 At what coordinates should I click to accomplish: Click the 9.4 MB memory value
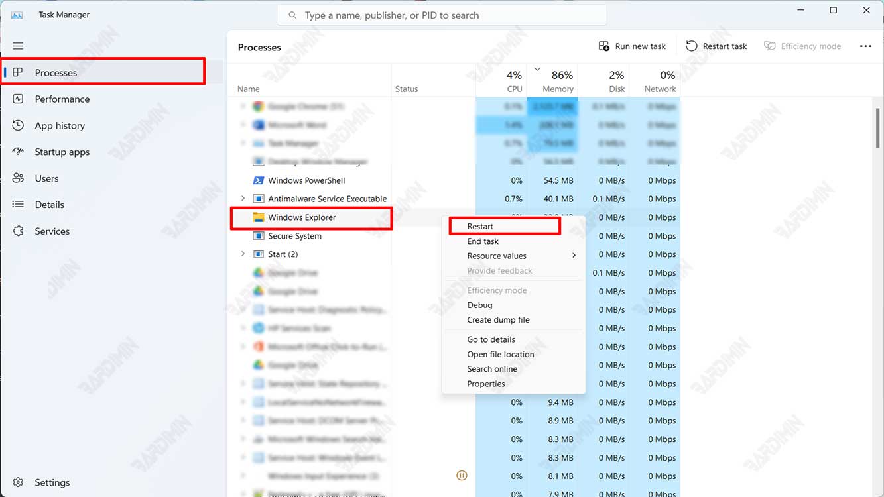click(561, 402)
